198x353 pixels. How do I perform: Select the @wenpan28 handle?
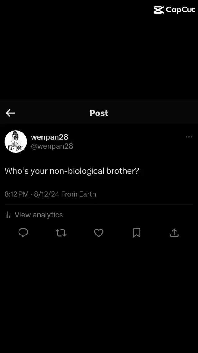52,146
